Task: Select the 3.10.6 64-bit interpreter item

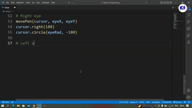Action: tap(167, 102)
